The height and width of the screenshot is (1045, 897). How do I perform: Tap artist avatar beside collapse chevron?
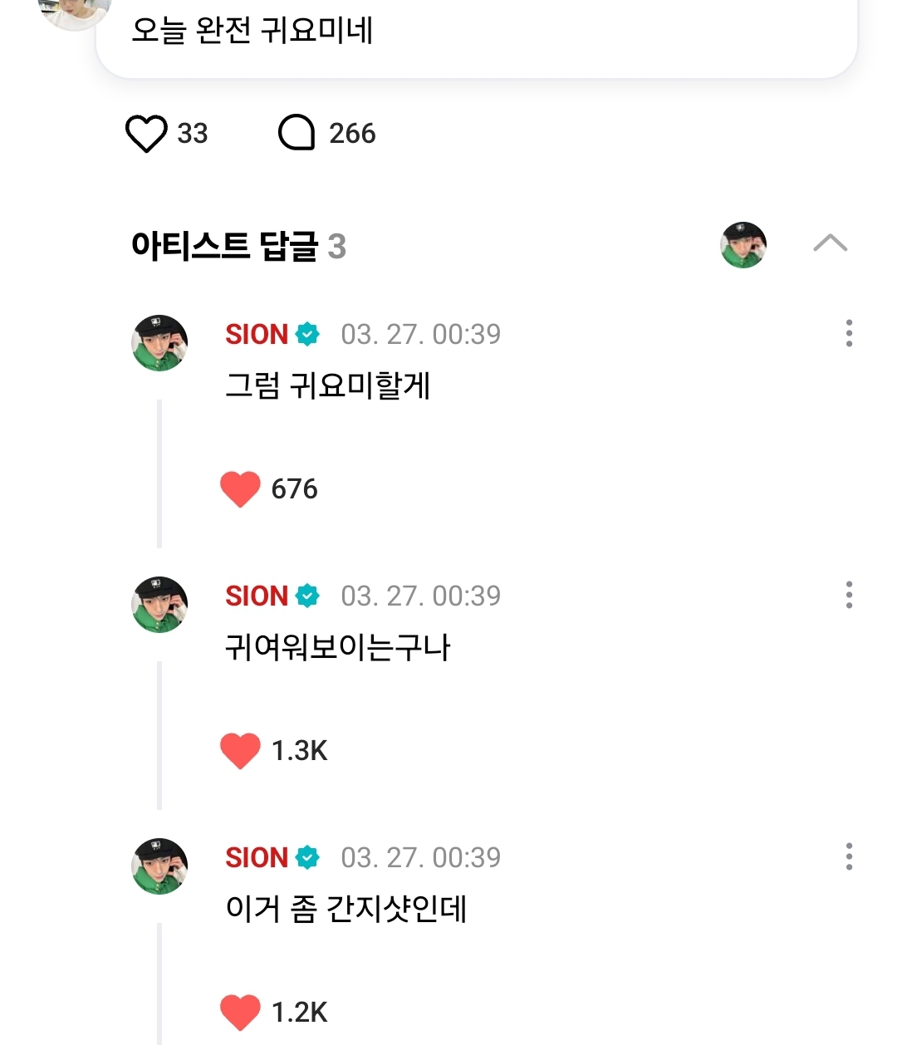click(743, 245)
